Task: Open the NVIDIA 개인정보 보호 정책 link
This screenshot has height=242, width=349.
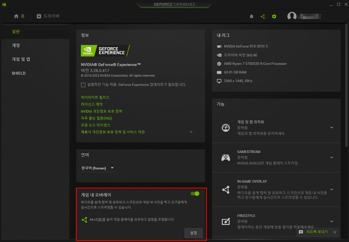Action: 102,111
